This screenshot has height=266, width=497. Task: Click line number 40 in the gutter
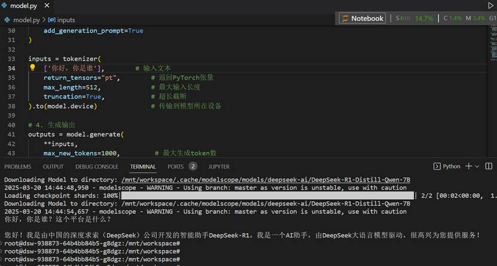[x=11, y=125]
